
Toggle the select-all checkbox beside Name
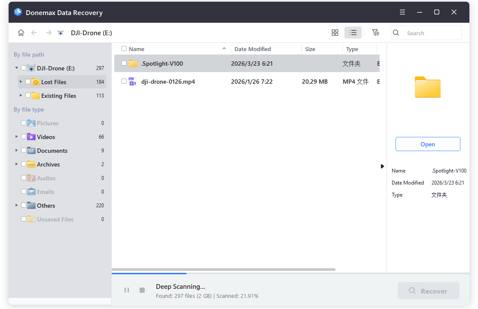pyautogui.click(x=124, y=49)
